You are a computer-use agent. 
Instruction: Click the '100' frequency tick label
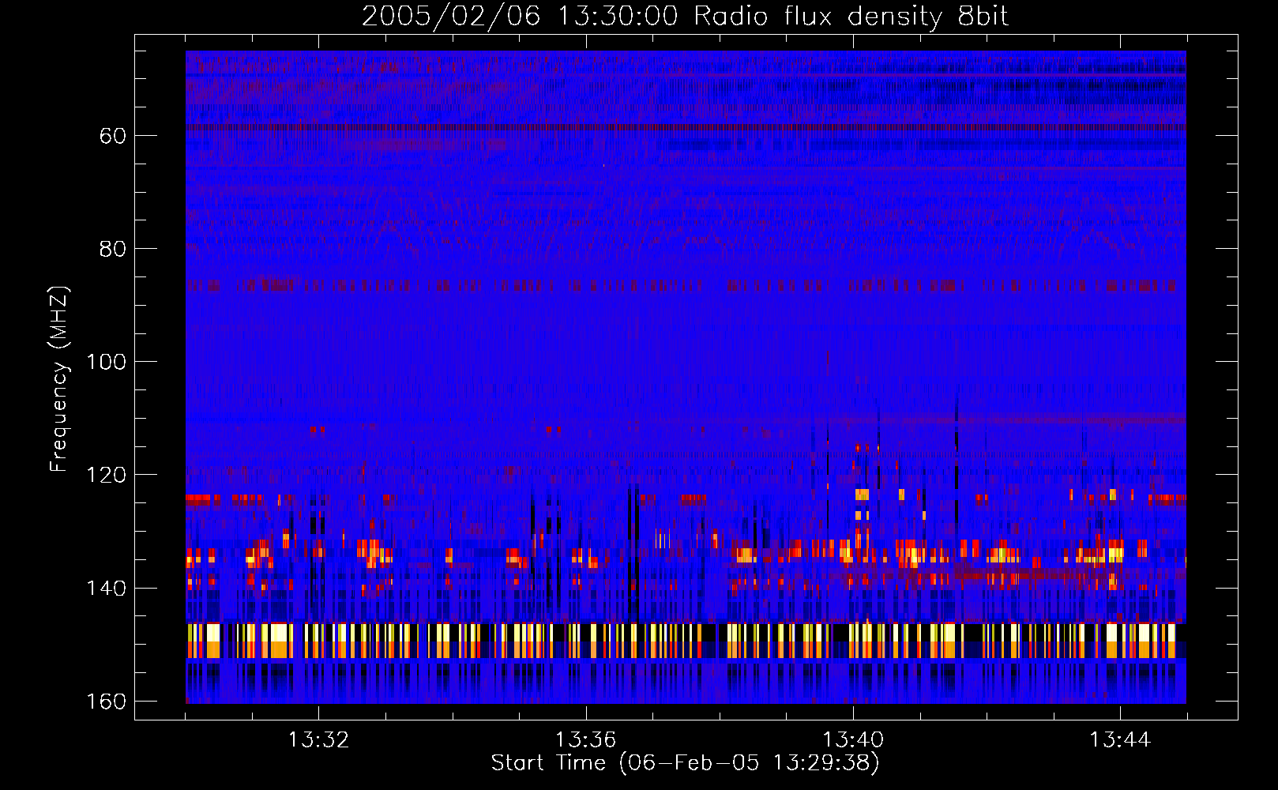click(x=106, y=362)
